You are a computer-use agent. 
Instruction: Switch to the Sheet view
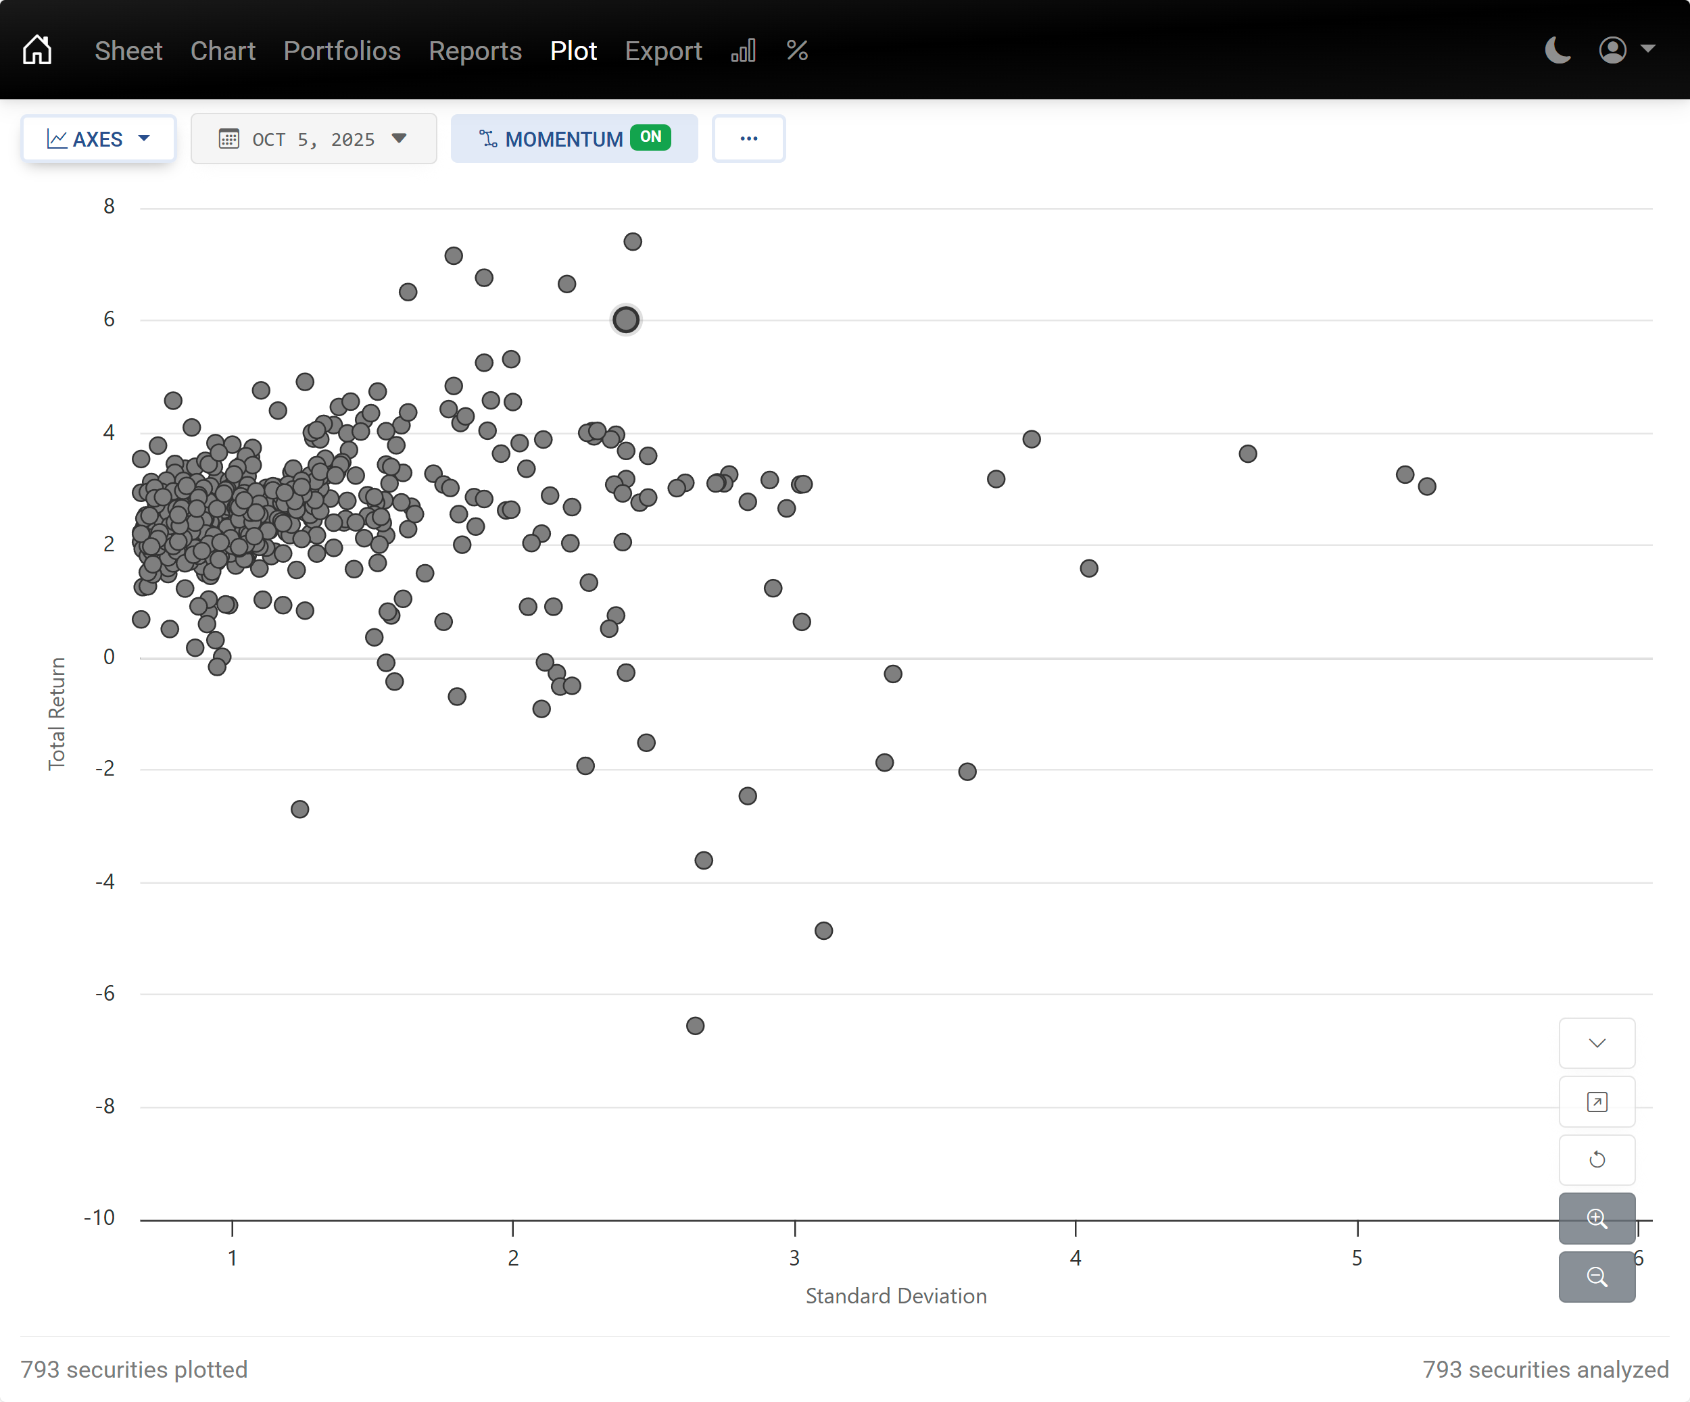[128, 51]
